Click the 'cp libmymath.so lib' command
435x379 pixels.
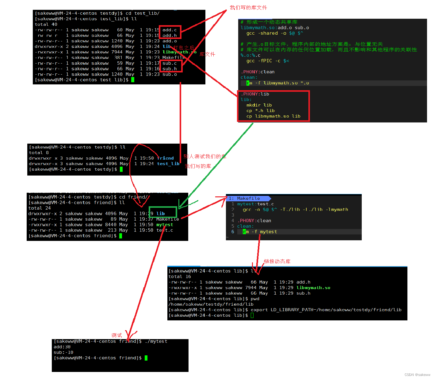click(273, 116)
